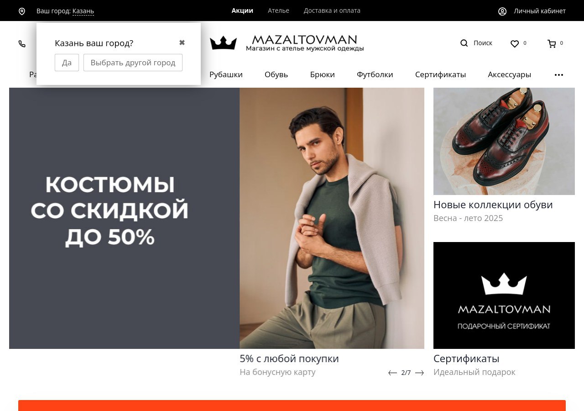Open the Казань city selector link
Image resolution: width=584 pixels, height=411 pixels.
pyautogui.click(x=83, y=11)
